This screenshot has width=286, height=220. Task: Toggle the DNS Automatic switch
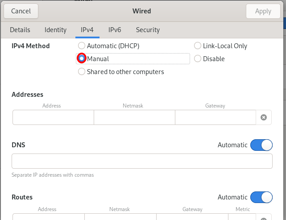click(261, 145)
